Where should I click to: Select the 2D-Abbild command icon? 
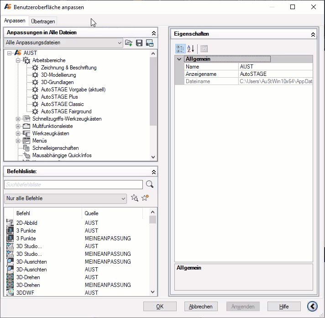point(10,223)
